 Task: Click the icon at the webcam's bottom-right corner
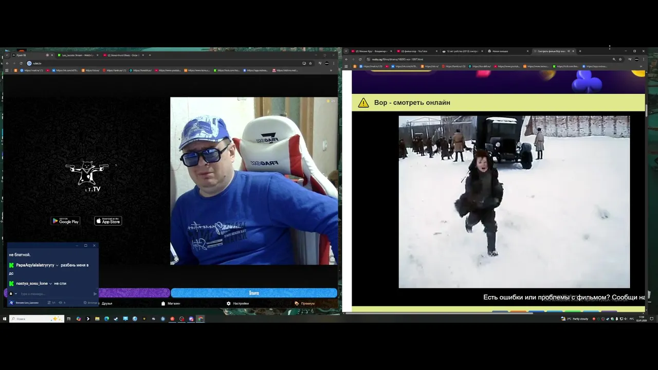pyautogui.click(x=333, y=260)
